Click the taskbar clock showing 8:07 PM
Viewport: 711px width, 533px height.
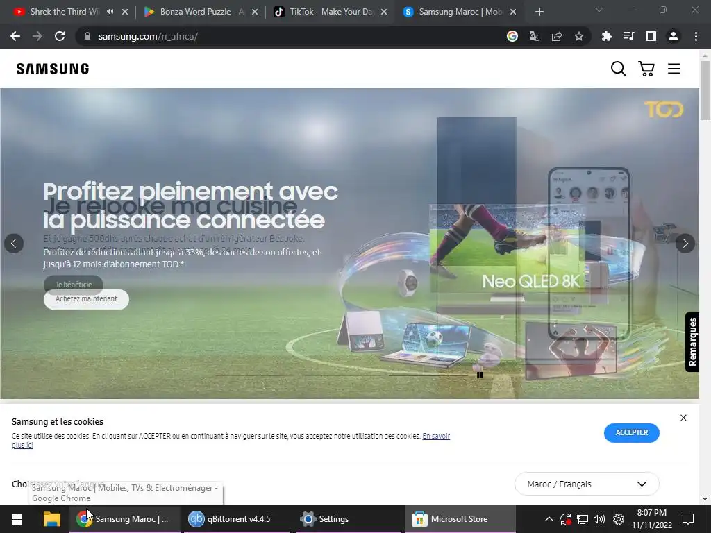[x=651, y=519]
